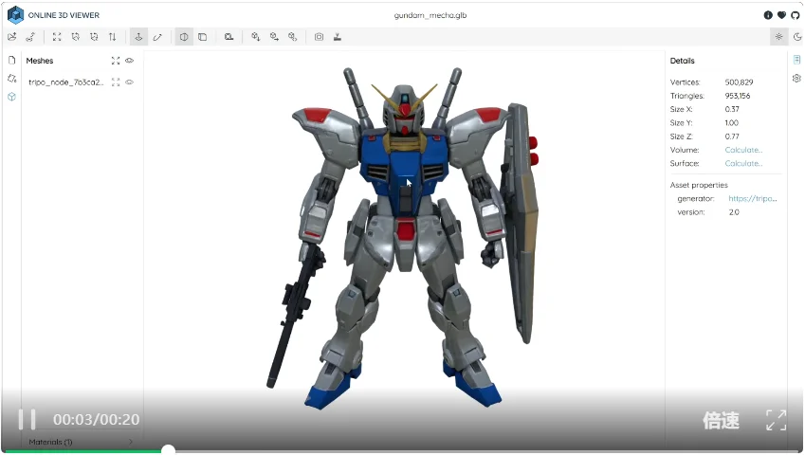Click Calculate link for Surface
The height and width of the screenshot is (455, 805).
pos(743,163)
